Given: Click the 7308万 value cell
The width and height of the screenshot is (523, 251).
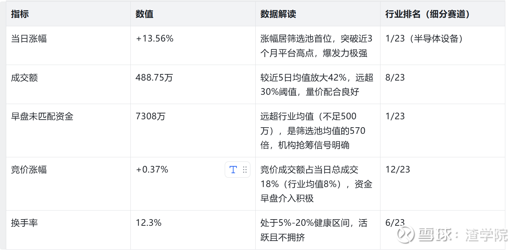Looking at the screenshot, I should point(151,116).
